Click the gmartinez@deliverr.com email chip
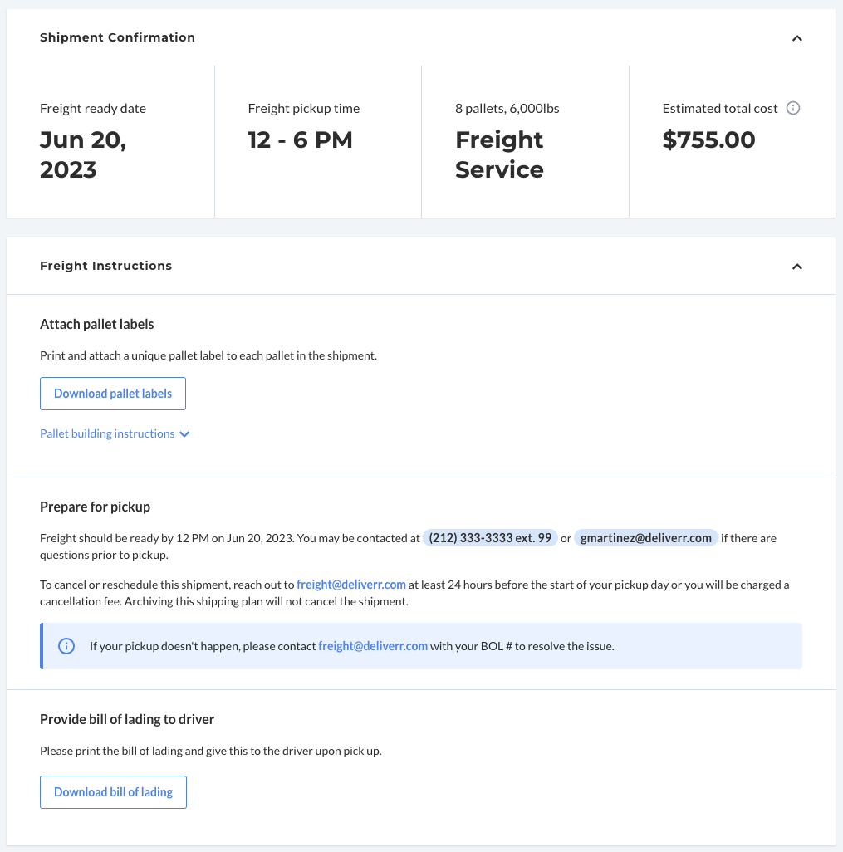The height and width of the screenshot is (852, 843). (645, 538)
